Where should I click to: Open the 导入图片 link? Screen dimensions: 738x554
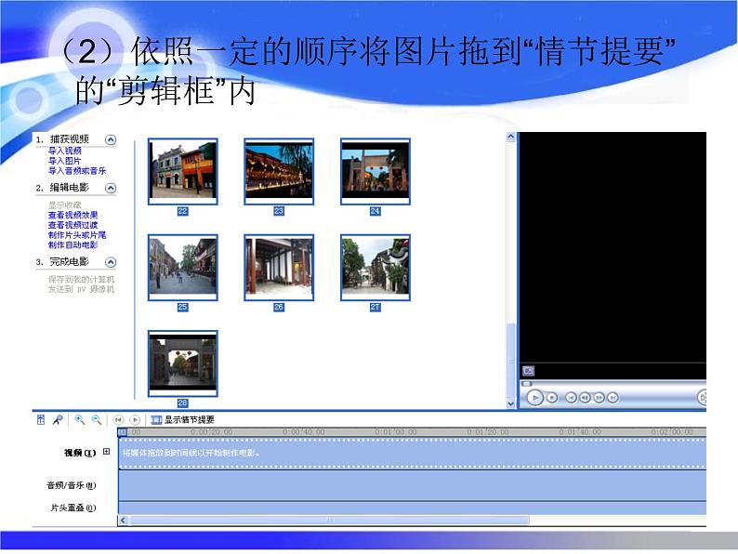click(x=64, y=161)
